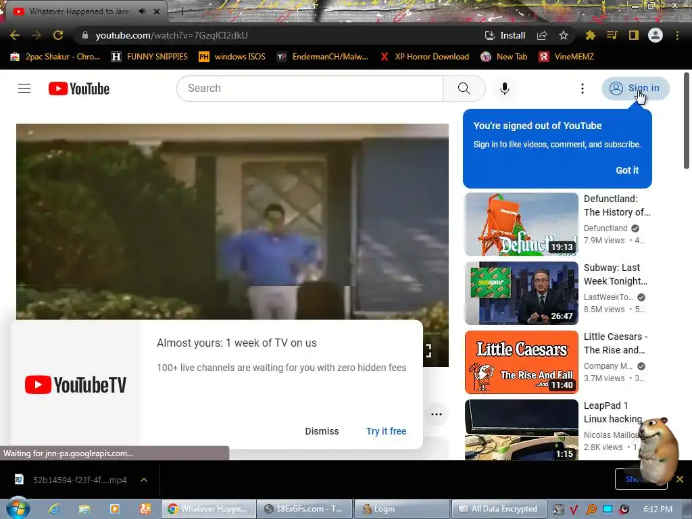Image resolution: width=692 pixels, height=519 pixels.
Task: Open the more actions ellipsis below the video
Action: pos(437,414)
